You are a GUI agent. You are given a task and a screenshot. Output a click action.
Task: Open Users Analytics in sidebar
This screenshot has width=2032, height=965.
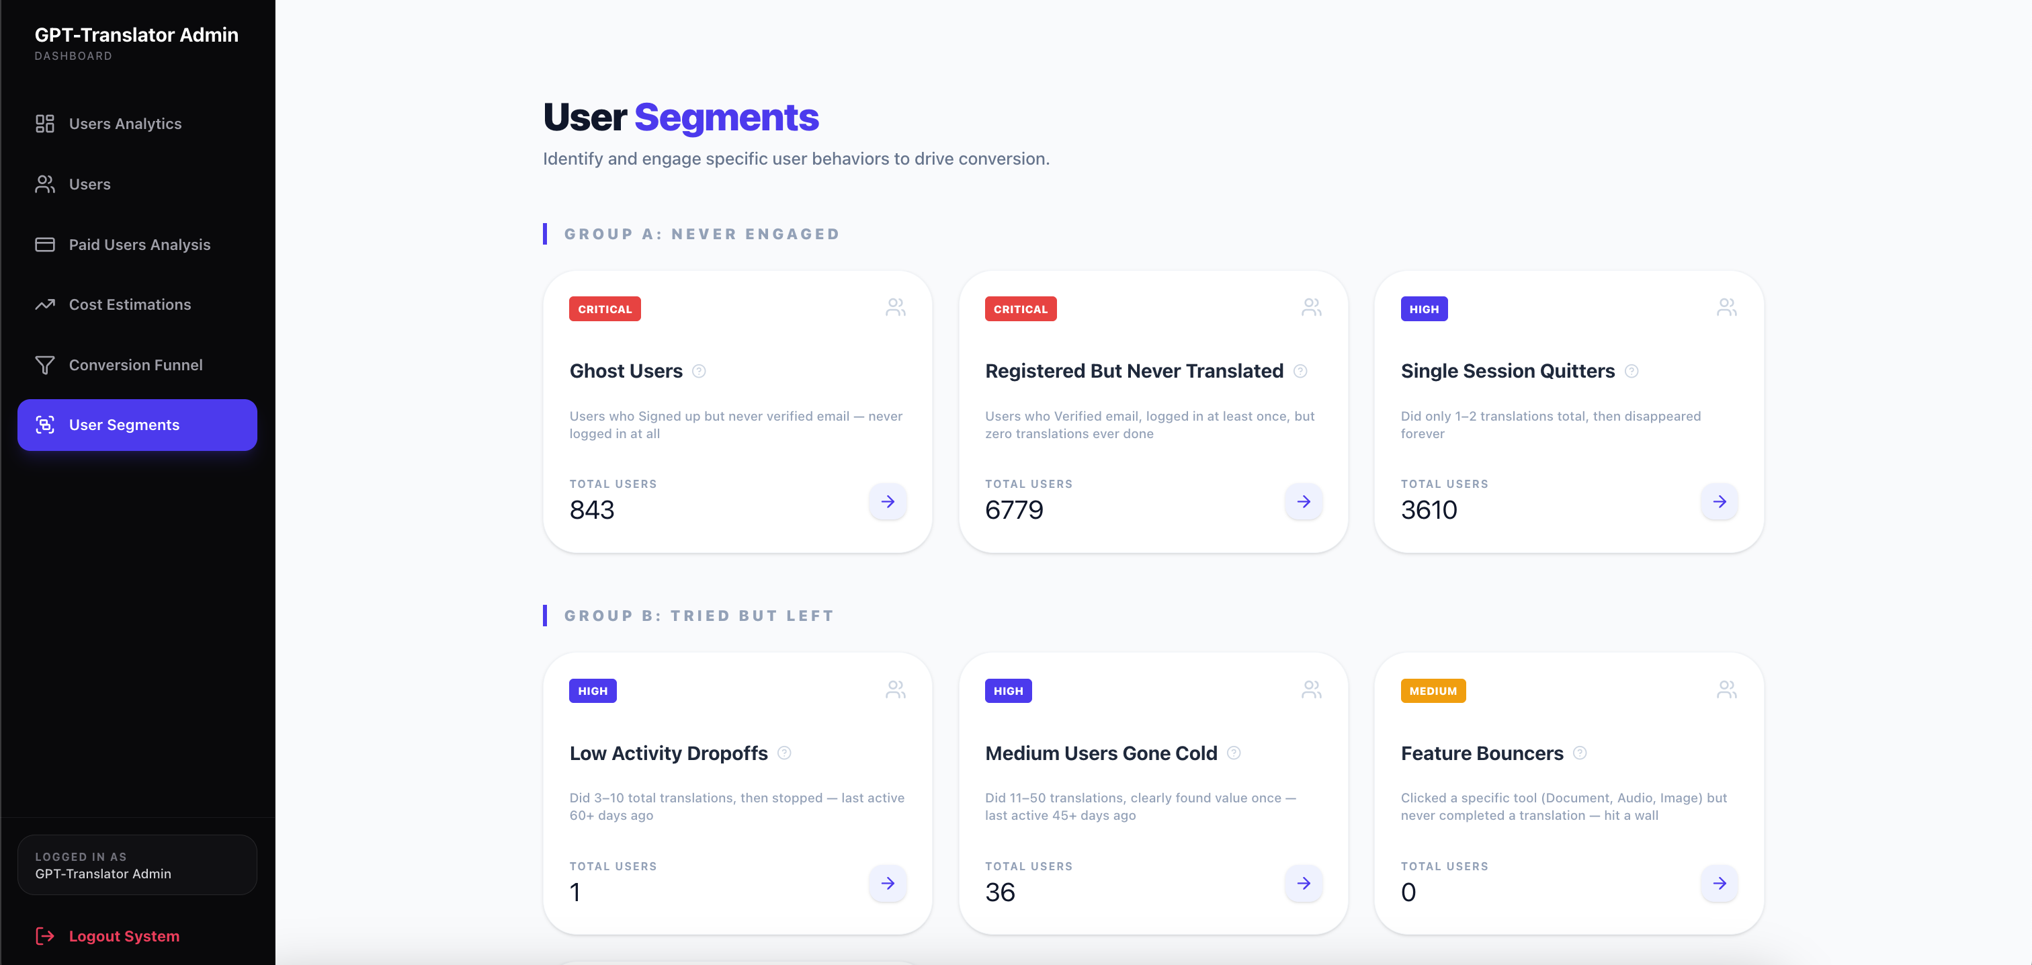coord(124,124)
